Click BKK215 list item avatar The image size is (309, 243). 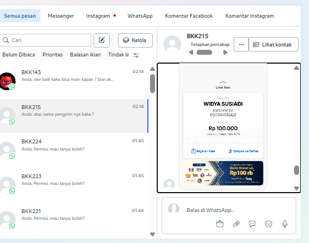7,116
